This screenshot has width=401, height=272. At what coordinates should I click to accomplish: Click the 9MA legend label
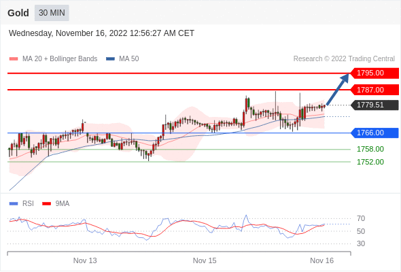pyautogui.click(x=63, y=204)
